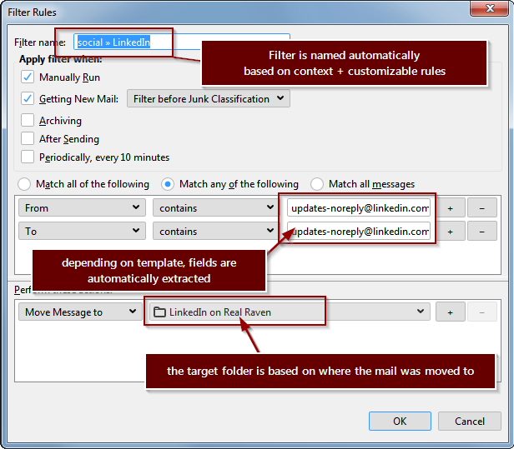
Task: Uncheck the Getting New Mail checkbox
Action: (28, 98)
